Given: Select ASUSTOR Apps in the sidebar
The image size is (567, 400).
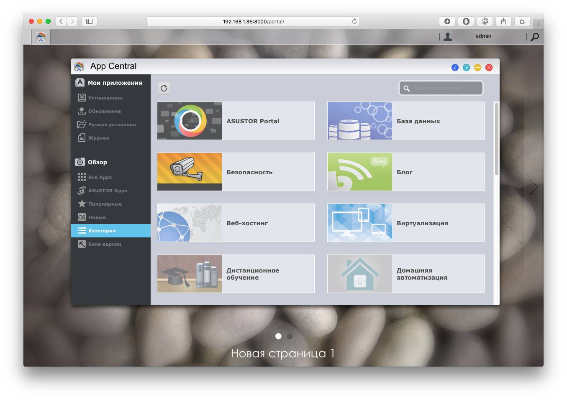Looking at the screenshot, I should 111,191.
